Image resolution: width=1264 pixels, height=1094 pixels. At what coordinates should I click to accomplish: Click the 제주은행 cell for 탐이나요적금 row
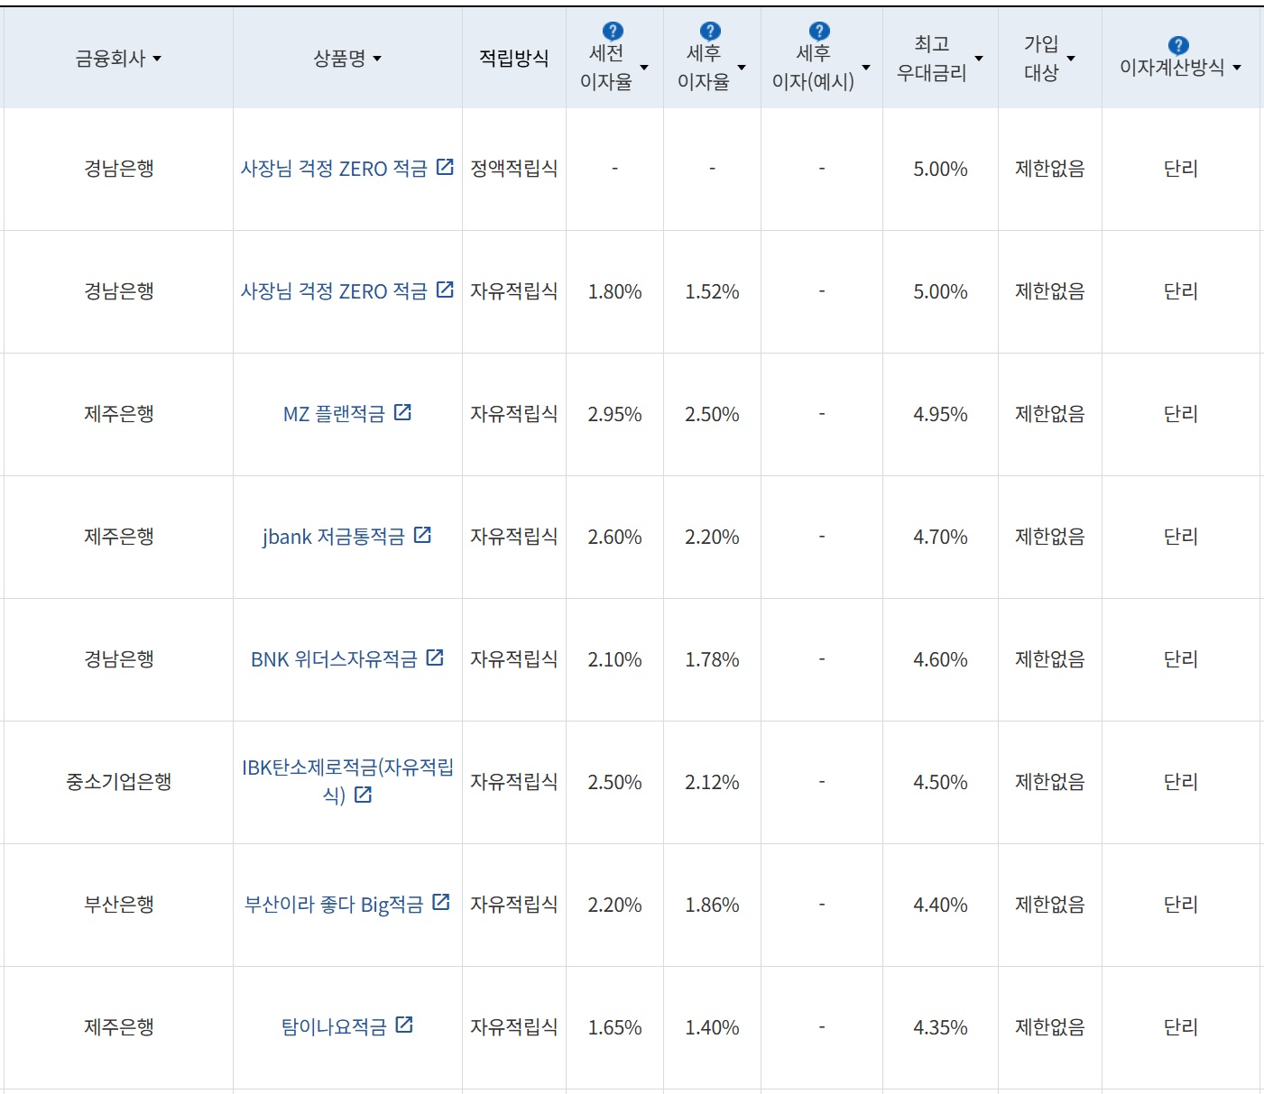pos(117,1026)
